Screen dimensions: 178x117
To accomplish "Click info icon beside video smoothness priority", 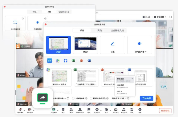I will tap(107, 98).
